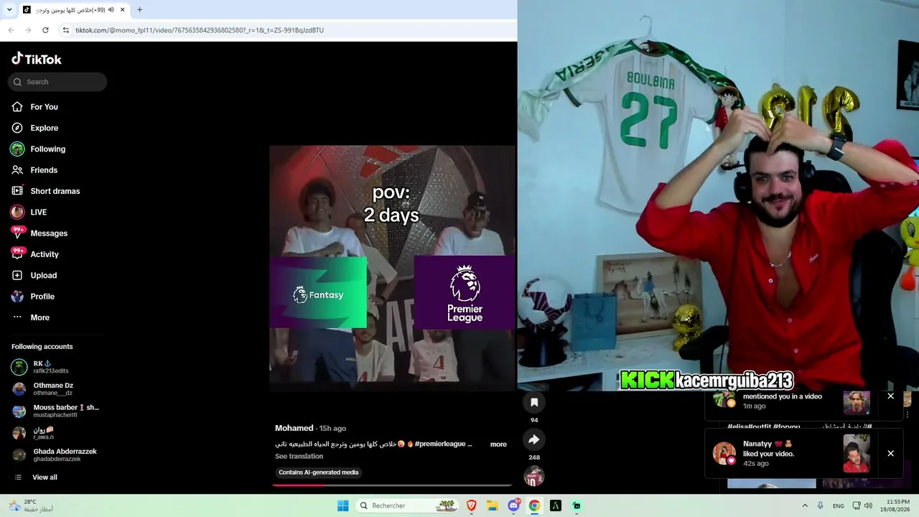The image size is (919, 517).
Task: Open the r_awa.n followed account
Action: click(56, 433)
